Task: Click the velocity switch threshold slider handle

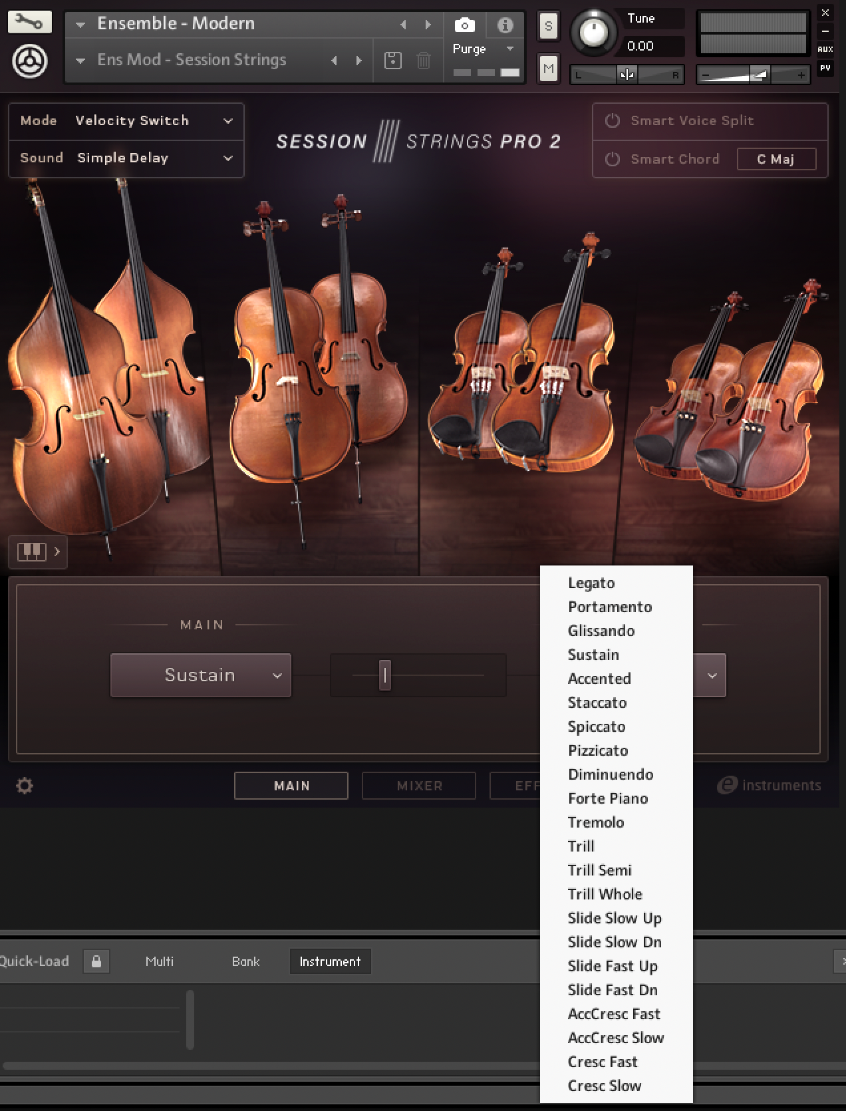Action: [x=384, y=675]
